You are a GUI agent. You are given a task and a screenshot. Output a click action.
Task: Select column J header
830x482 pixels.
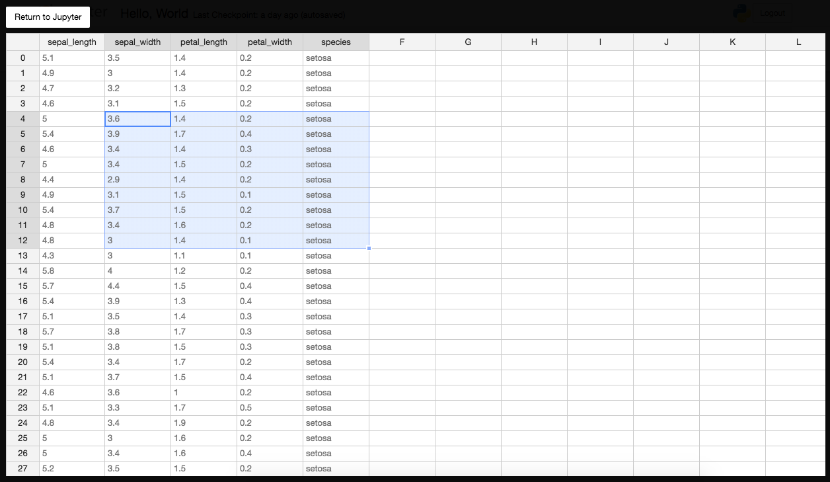tap(667, 42)
